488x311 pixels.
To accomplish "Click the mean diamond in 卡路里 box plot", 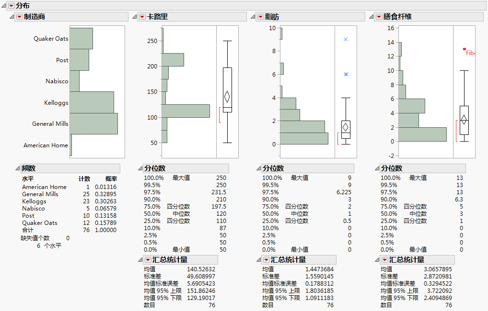I will pos(227,97).
